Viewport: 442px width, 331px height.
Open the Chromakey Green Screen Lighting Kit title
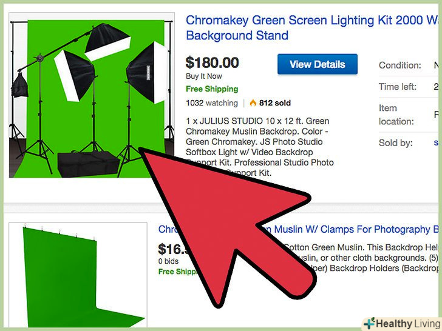pos(312,28)
